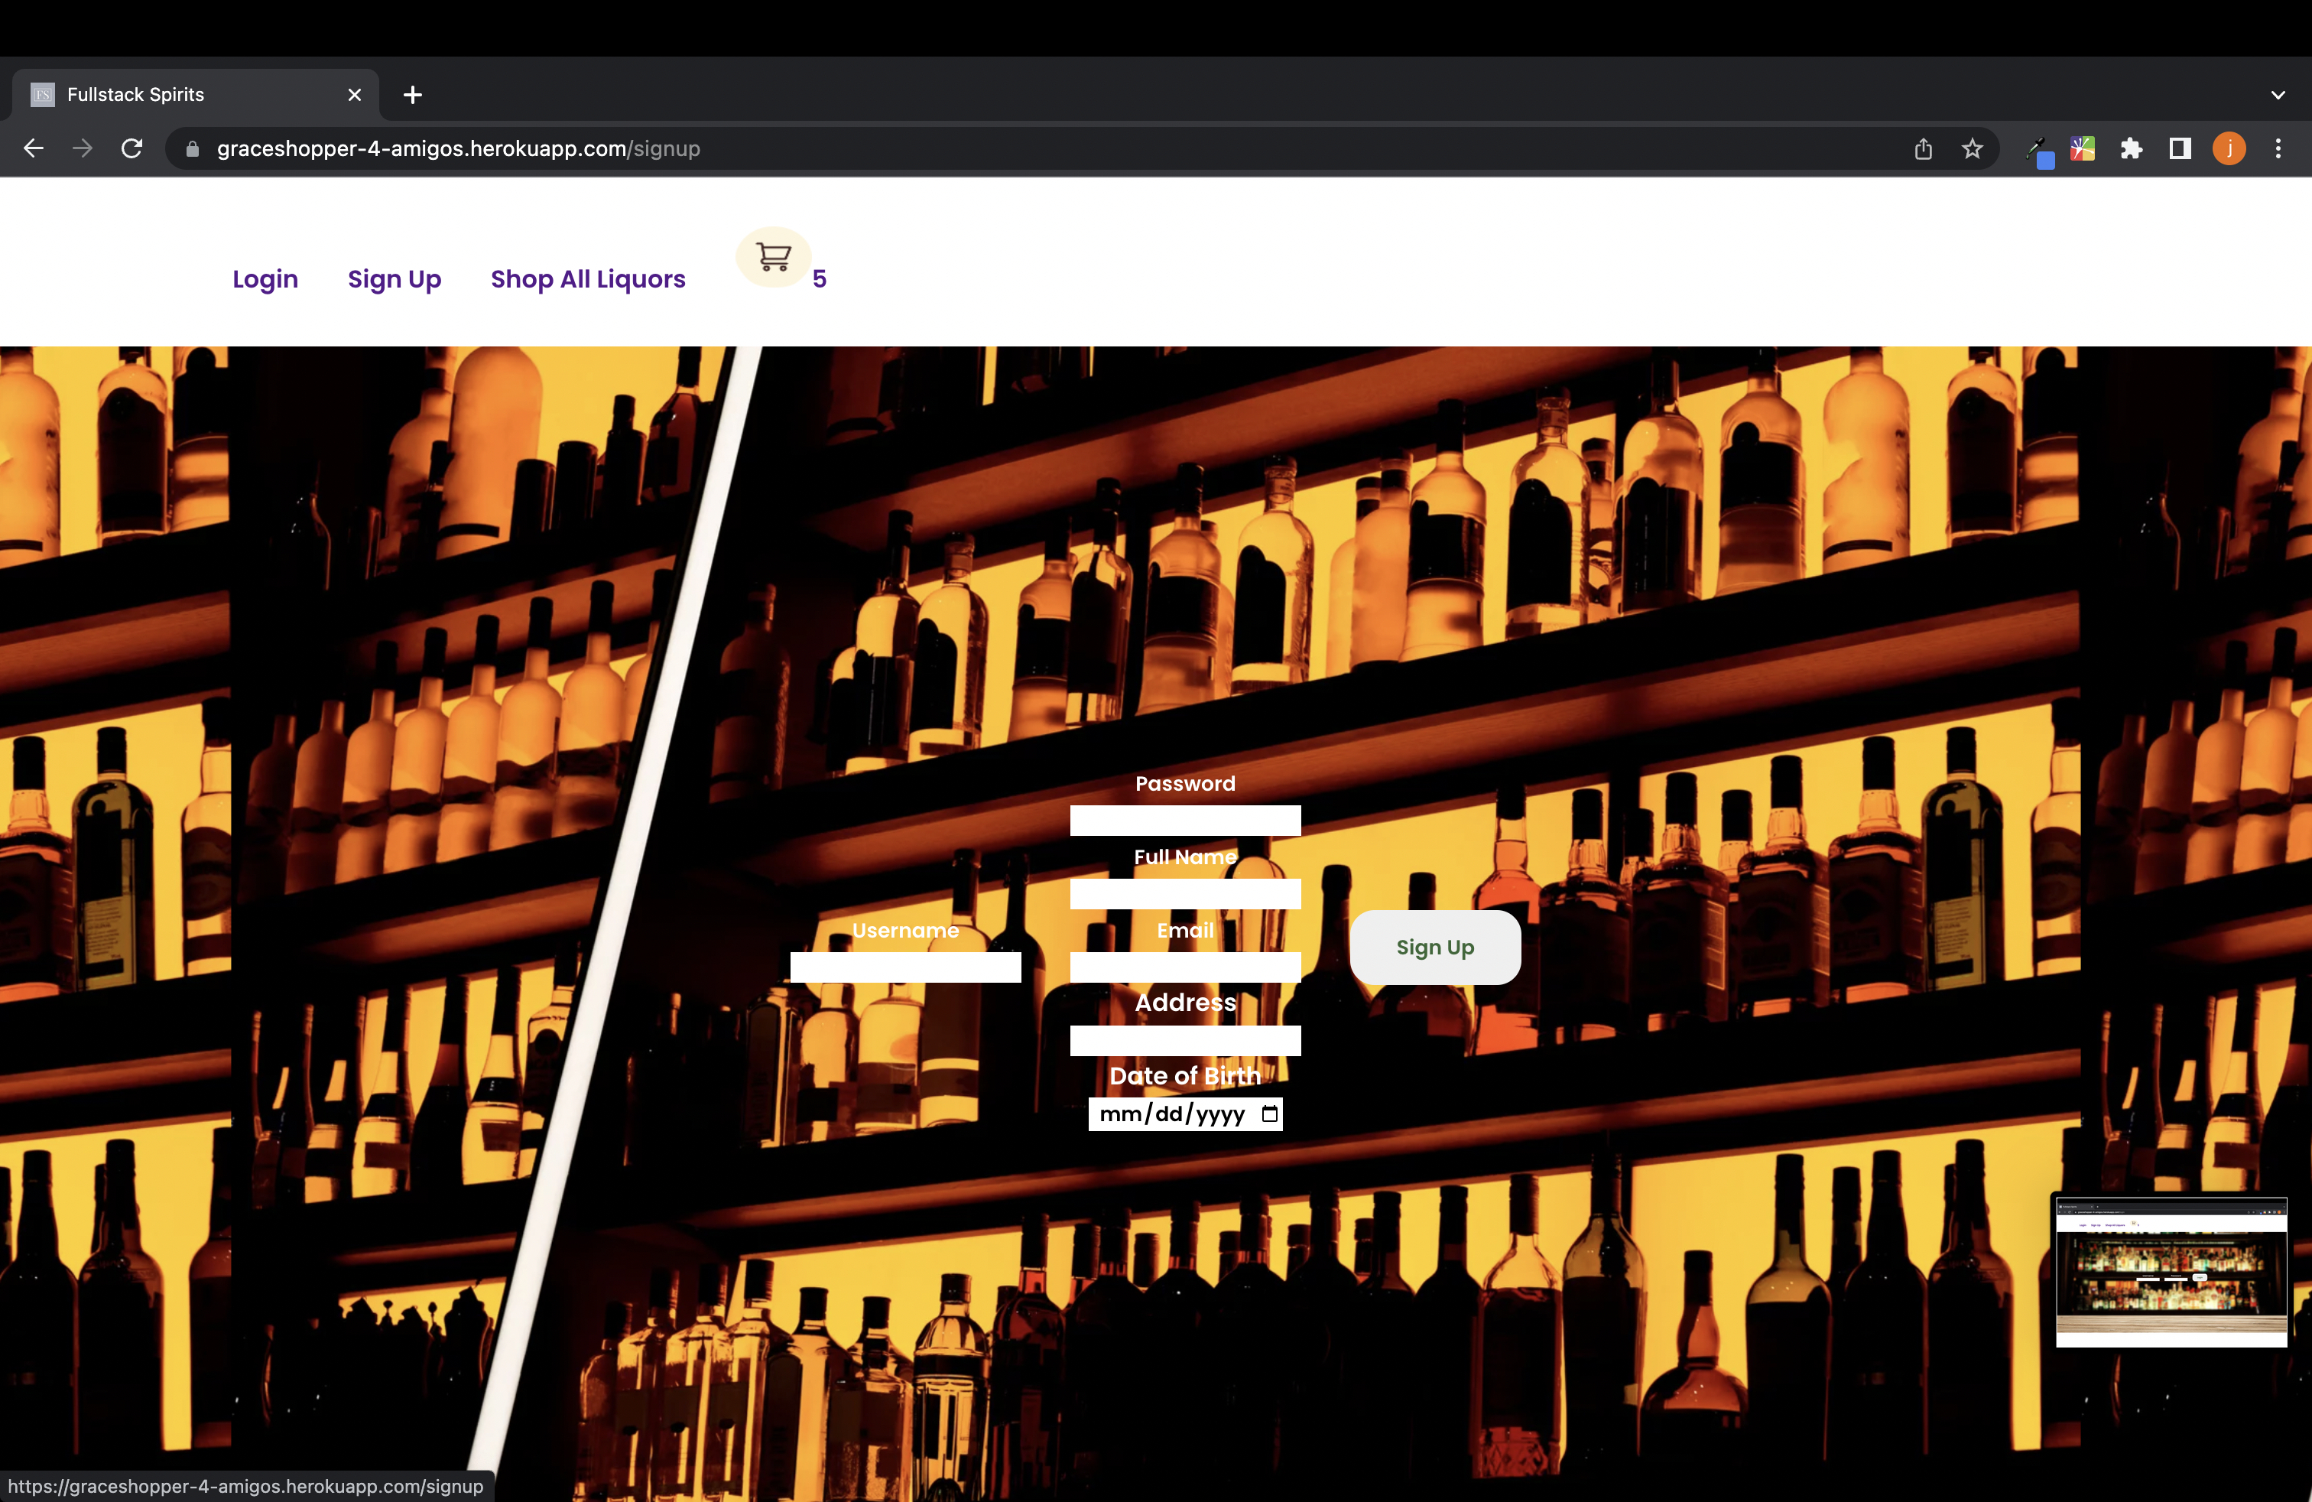Click the share page icon
The image size is (2312, 1502).
click(1924, 148)
